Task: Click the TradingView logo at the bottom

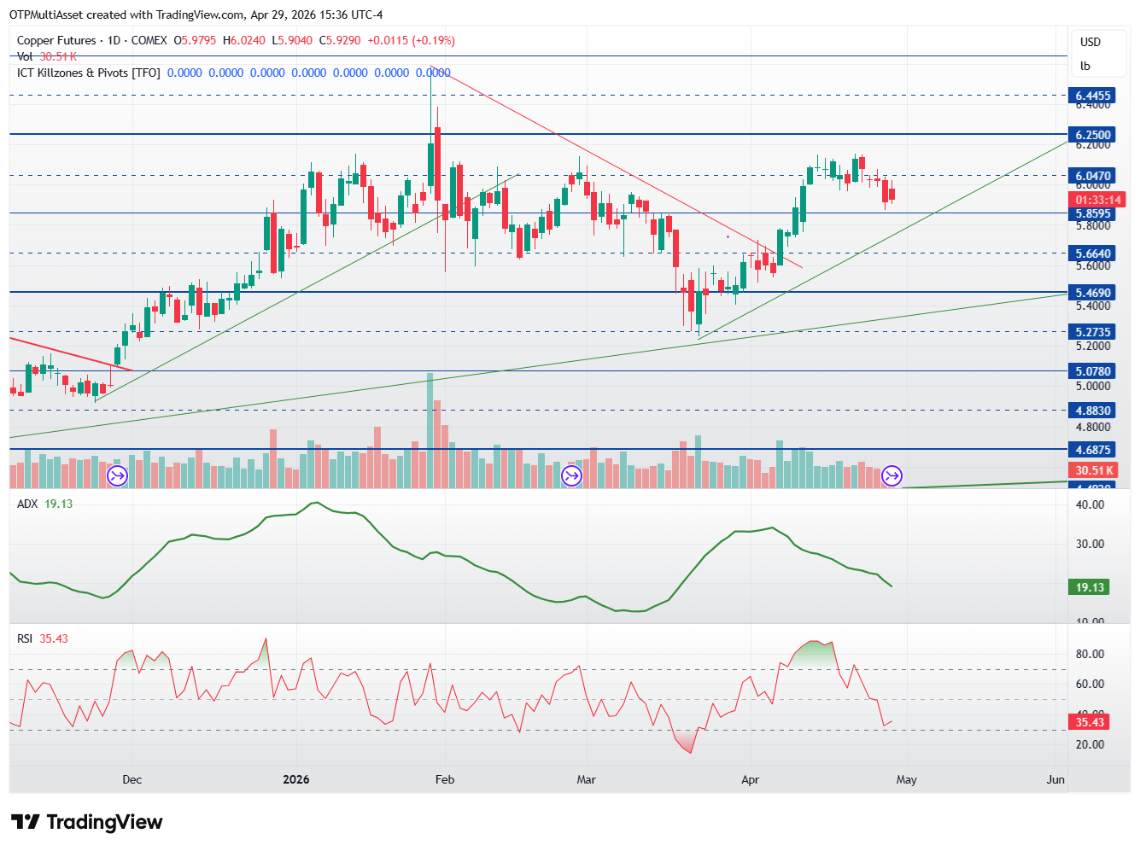Action: (x=86, y=822)
